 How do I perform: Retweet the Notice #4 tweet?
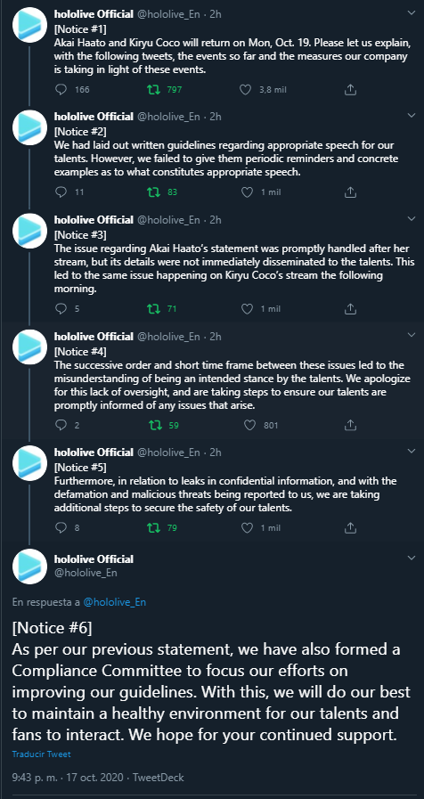[x=153, y=425]
